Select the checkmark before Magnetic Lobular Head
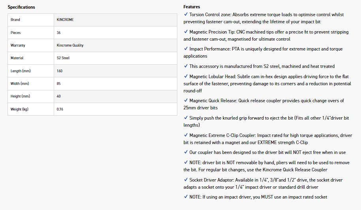 (186, 77)
